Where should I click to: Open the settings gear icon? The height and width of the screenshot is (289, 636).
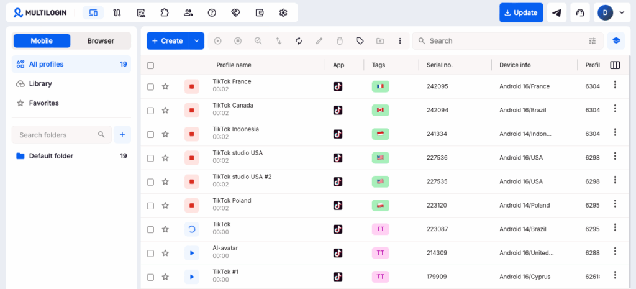click(283, 12)
